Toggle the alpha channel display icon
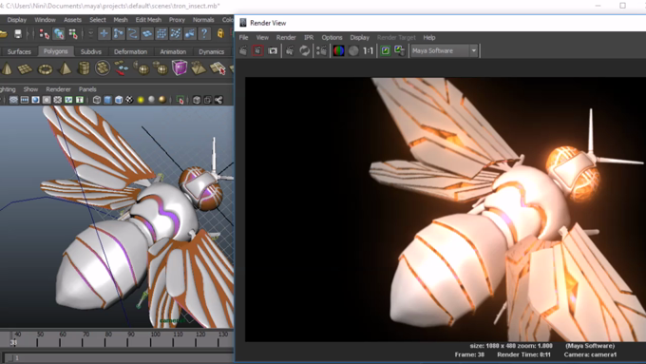The height and width of the screenshot is (364, 646). pos(353,50)
